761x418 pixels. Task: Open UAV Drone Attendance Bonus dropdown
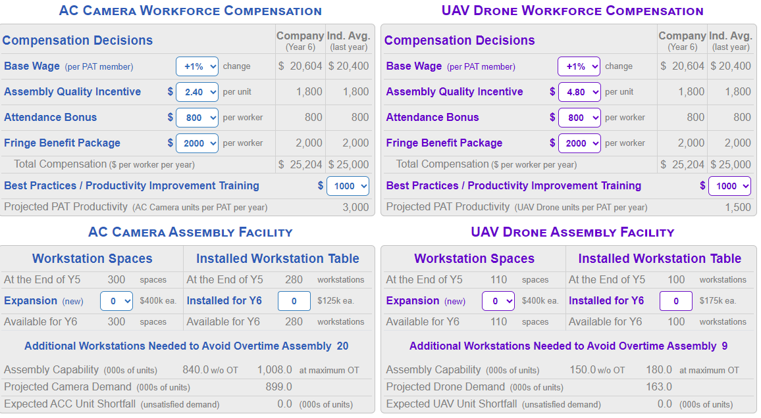(x=579, y=118)
